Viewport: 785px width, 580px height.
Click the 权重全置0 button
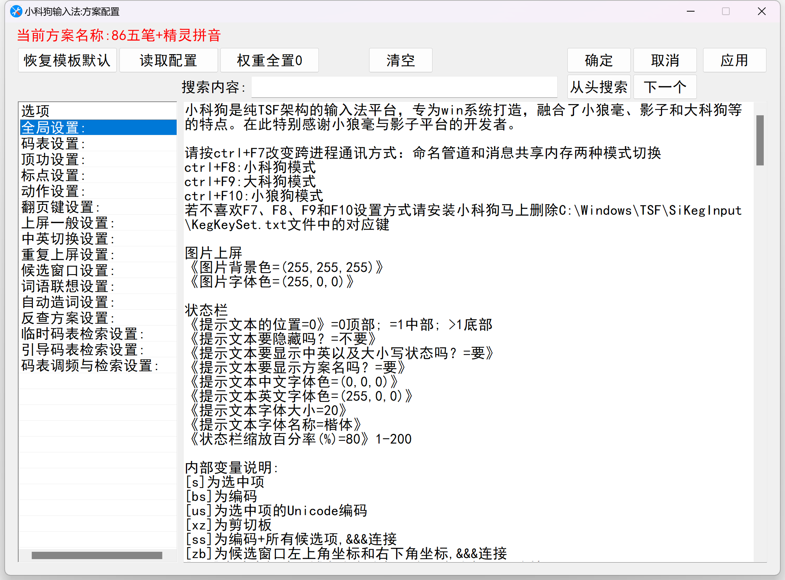269,60
